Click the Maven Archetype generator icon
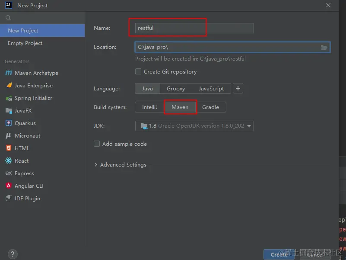Image resolution: width=346 pixels, height=260 pixels. pos(9,73)
